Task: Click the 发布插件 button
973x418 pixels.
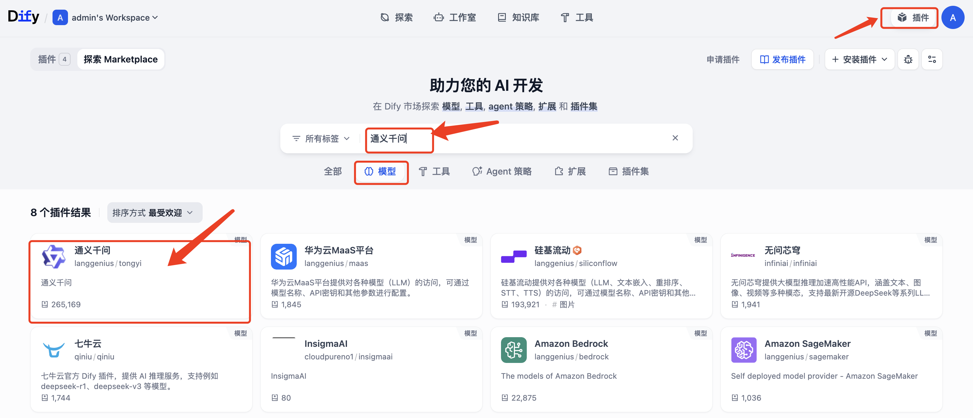Action: click(782, 59)
